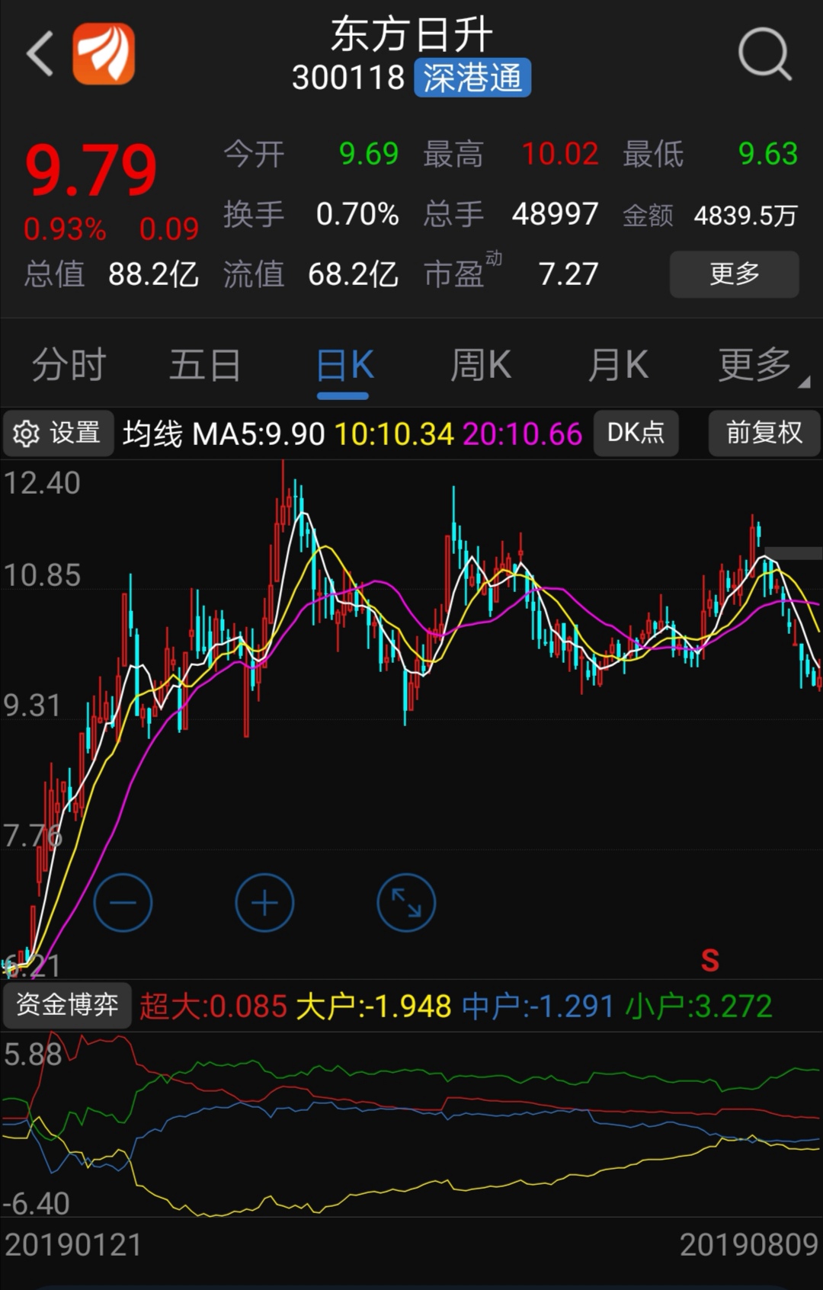Image resolution: width=823 pixels, height=1290 pixels.
Task: Tap 超大:0.085 fund flow label
Action: click(x=213, y=1007)
